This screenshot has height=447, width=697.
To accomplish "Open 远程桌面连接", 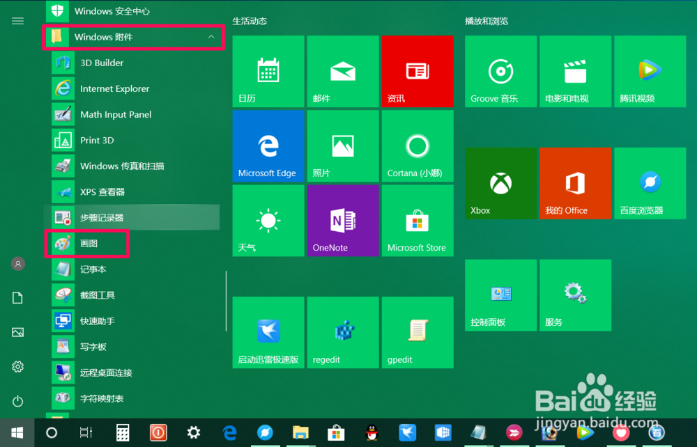I will coord(133,372).
